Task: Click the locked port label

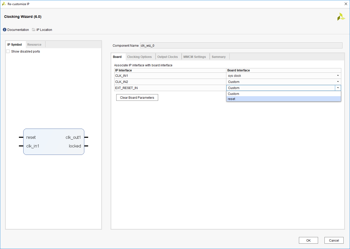Action: click(75, 146)
